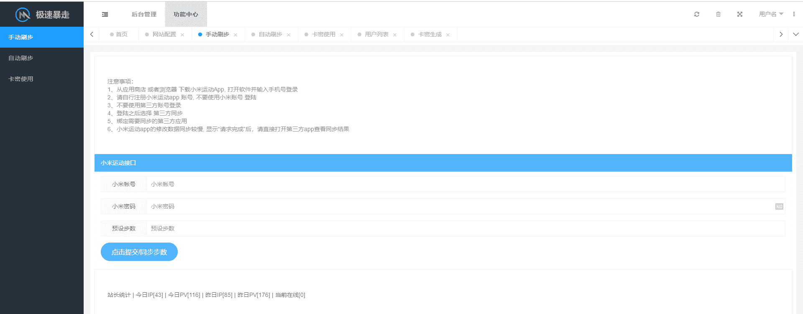The height and width of the screenshot is (314, 803).
Task: Click the keyboard icon in password field
Action: tap(779, 206)
